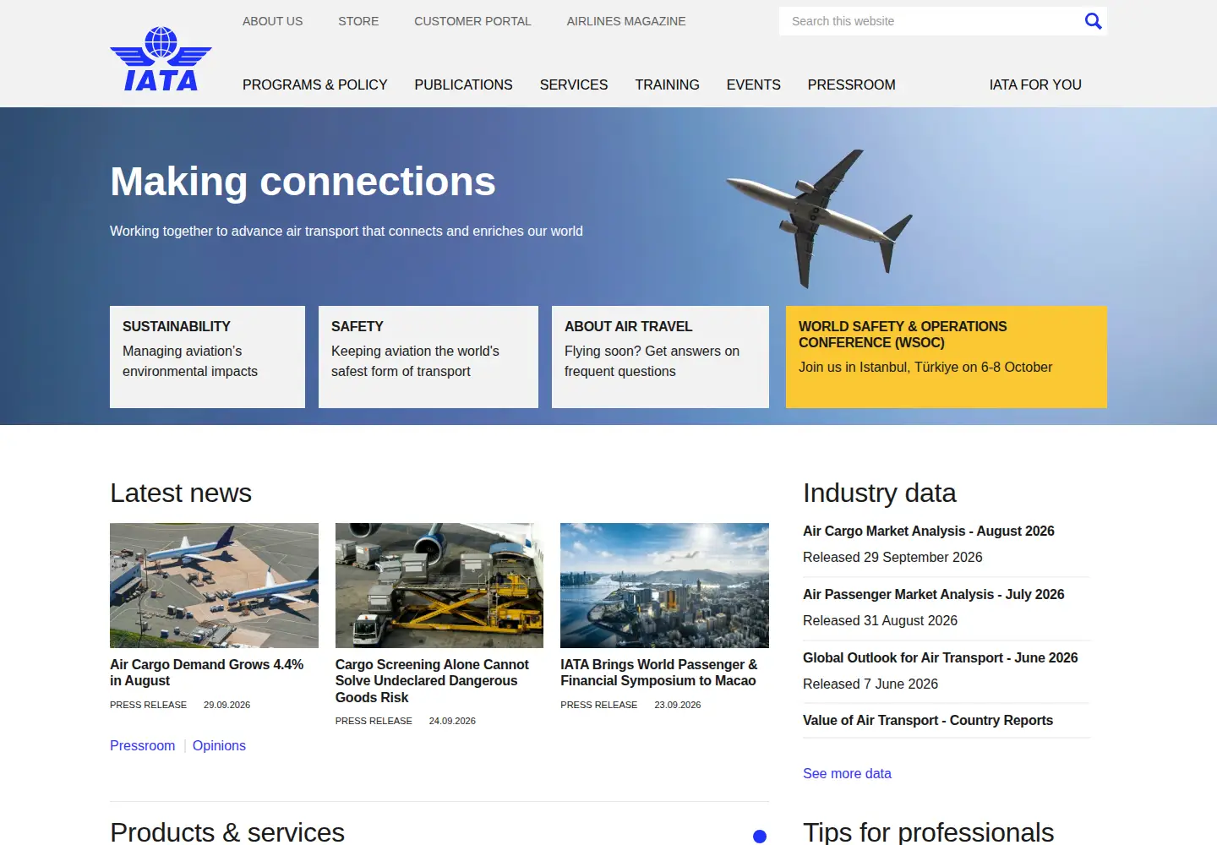Open Programs & Policy menu

coord(314,84)
